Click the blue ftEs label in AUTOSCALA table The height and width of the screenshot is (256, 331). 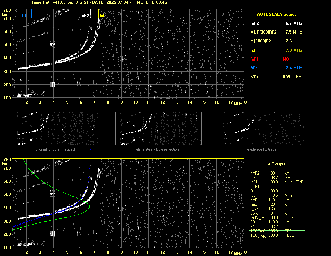(254, 68)
